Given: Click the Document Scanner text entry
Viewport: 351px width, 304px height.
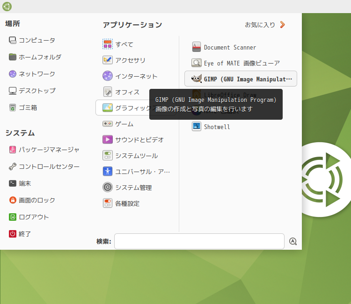Looking at the screenshot, I should tap(230, 47).
